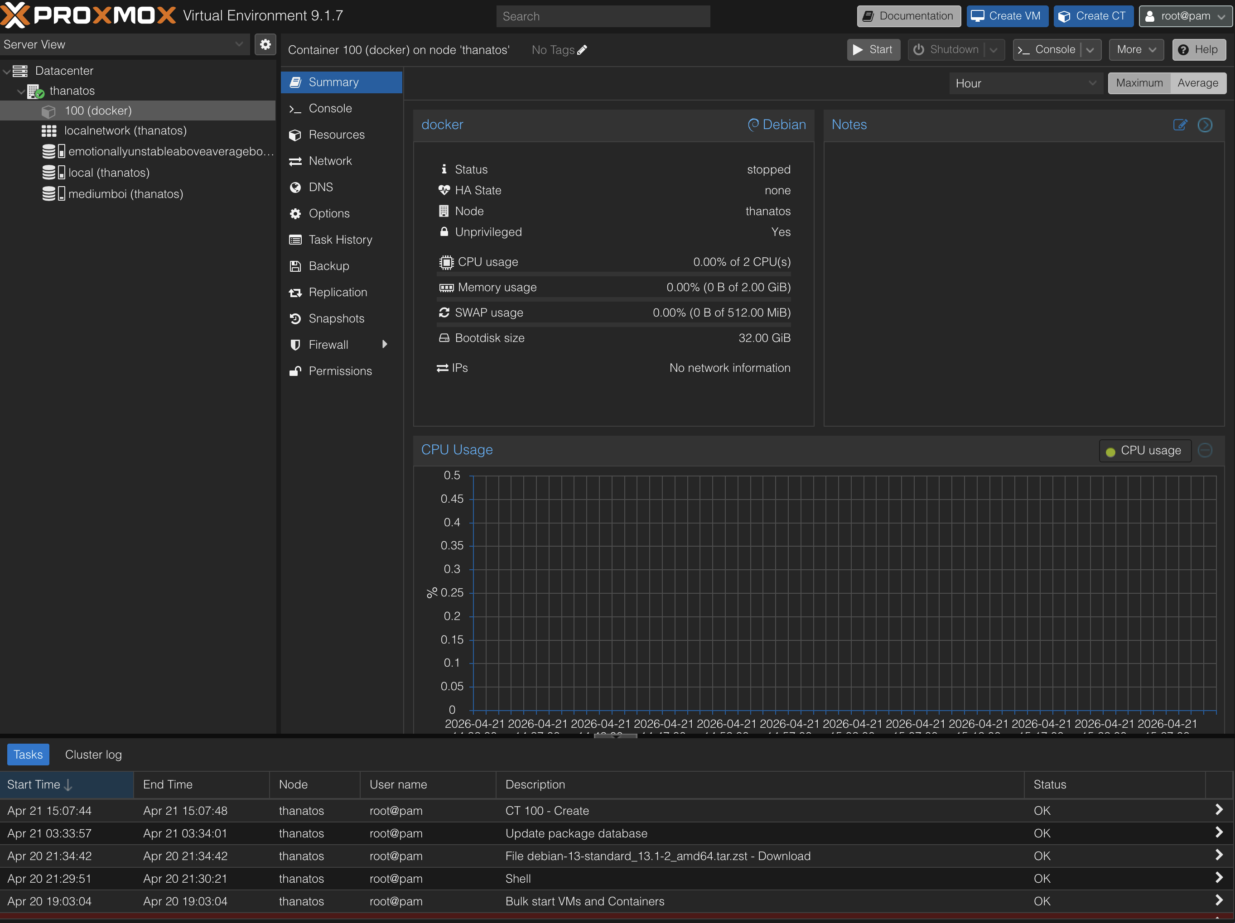This screenshot has height=923, width=1235.
Task: Edit Notes using the pencil icon
Action: point(1180,125)
